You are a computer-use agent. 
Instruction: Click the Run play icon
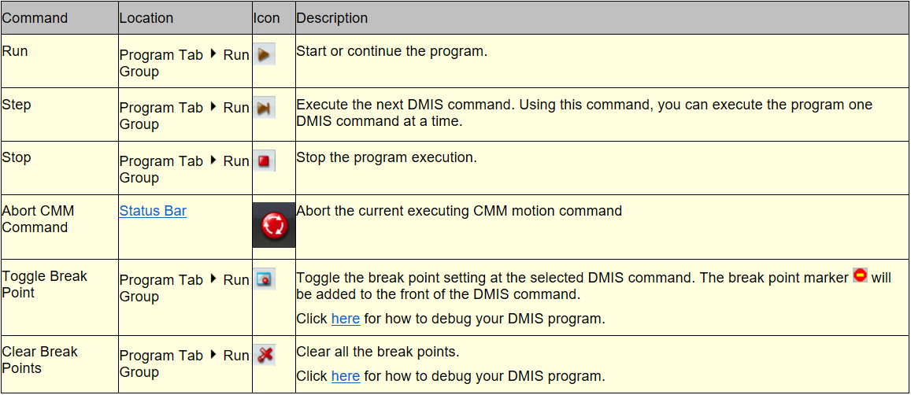tap(265, 54)
